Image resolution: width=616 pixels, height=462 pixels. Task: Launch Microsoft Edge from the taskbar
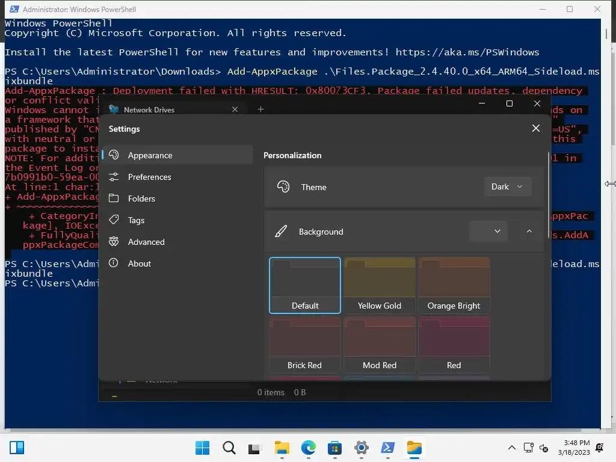309,448
